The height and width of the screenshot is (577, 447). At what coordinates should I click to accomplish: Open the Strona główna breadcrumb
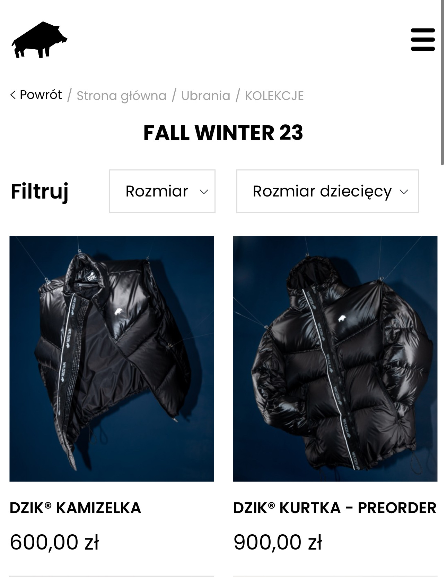(x=122, y=96)
